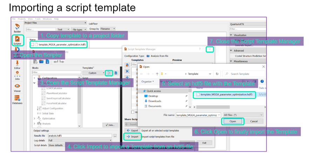
Task: Open the Builder tool in sidebar
Action: pos(17,28)
